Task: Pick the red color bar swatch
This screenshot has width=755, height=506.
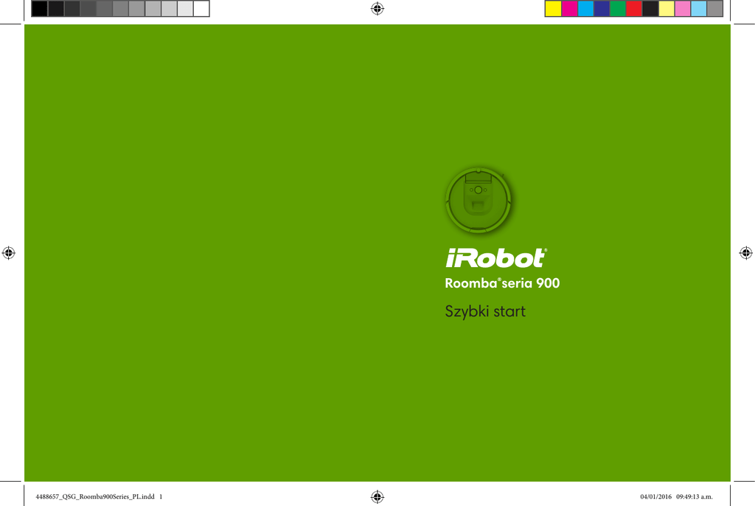Action: click(633, 9)
